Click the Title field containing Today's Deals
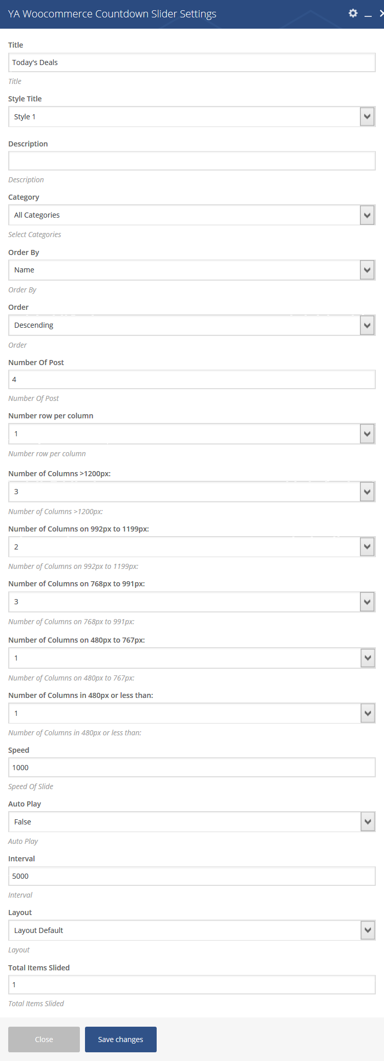384x1061 pixels. [192, 62]
